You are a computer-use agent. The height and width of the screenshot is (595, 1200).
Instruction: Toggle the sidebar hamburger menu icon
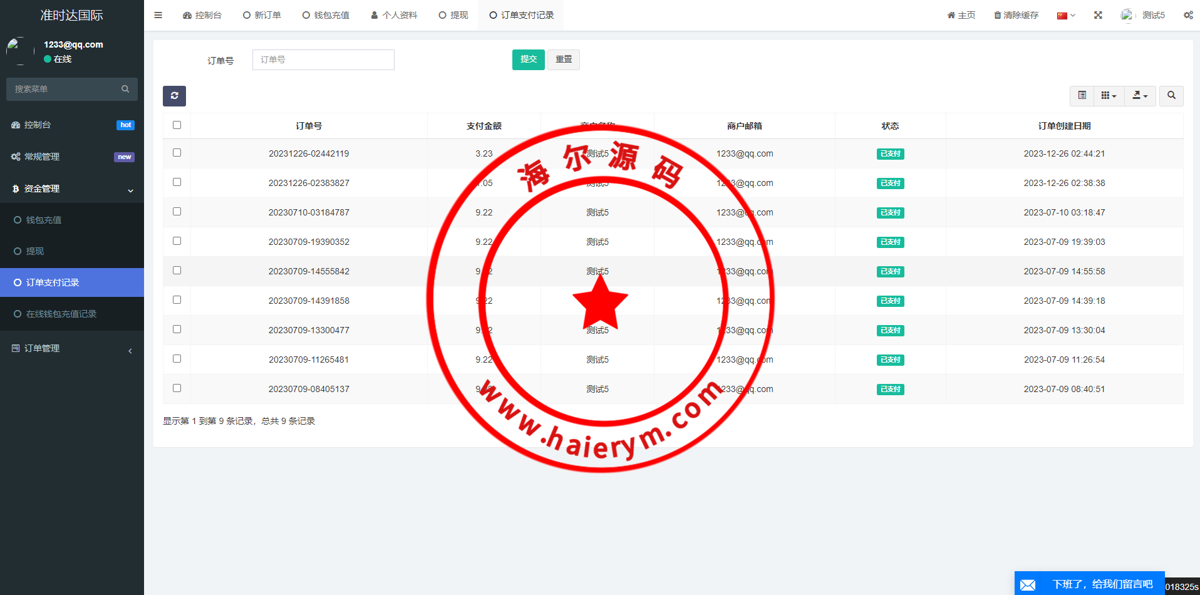[158, 15]
